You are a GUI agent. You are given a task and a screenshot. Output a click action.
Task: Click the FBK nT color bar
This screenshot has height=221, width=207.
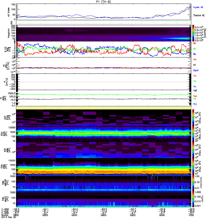click(x=193, y=199)
